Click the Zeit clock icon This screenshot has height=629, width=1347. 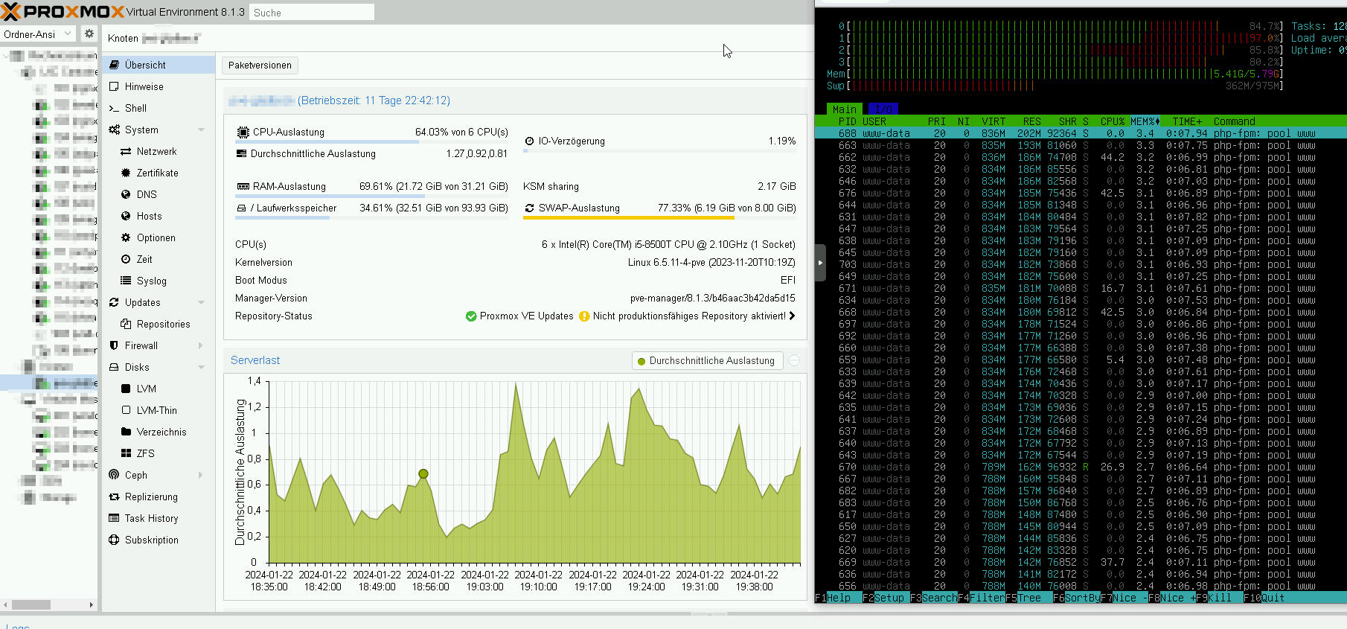coord(126,259)
